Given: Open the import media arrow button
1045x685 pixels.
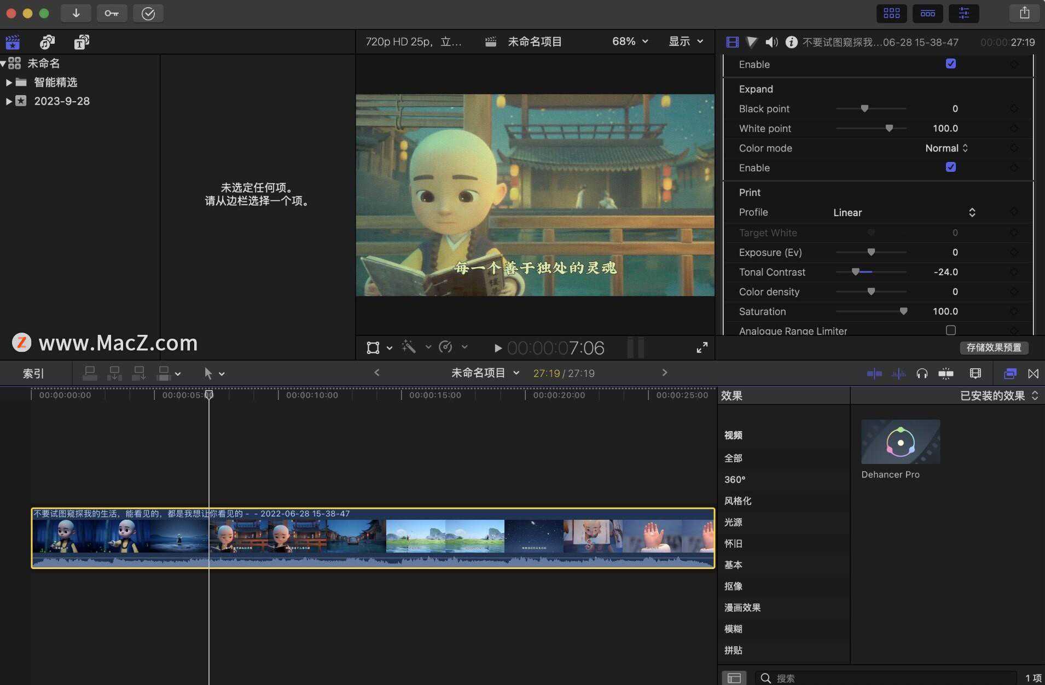Looking at the screenshot, I should [76, 13].
